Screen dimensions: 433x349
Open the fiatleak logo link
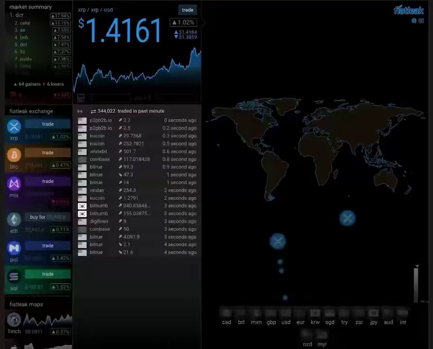pos(408,11)
